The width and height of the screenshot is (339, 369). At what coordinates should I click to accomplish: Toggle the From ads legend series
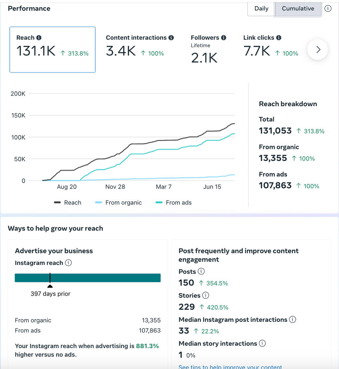click(x=174, y=203)
